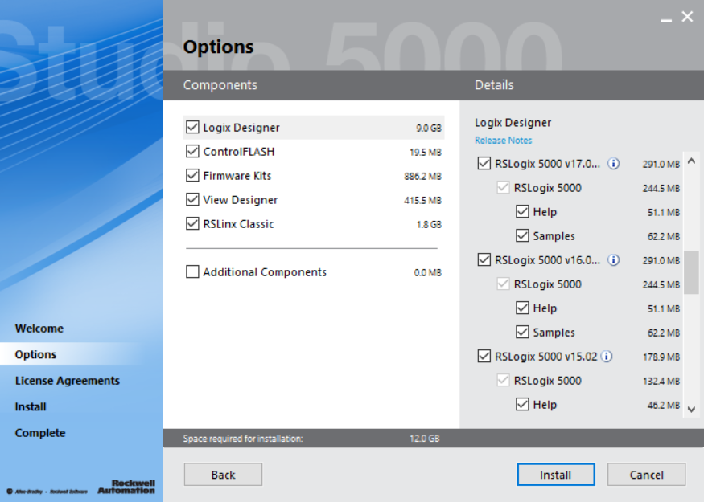
Task: Select the Logix Designer row label
Action: (241, 128)
